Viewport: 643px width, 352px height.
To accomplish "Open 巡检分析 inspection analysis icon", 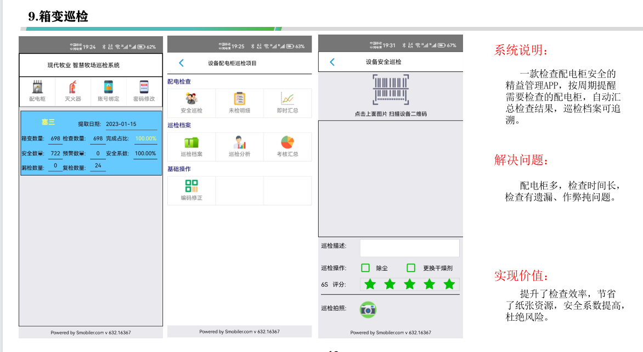I will coord(239,142).
